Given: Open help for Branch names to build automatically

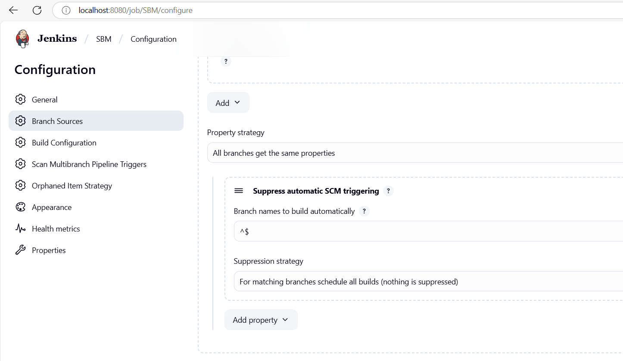Looking at the screenshot, I should point(364,211).
